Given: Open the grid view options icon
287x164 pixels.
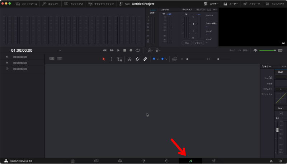Looking at the screenshot, I should 60,59.
